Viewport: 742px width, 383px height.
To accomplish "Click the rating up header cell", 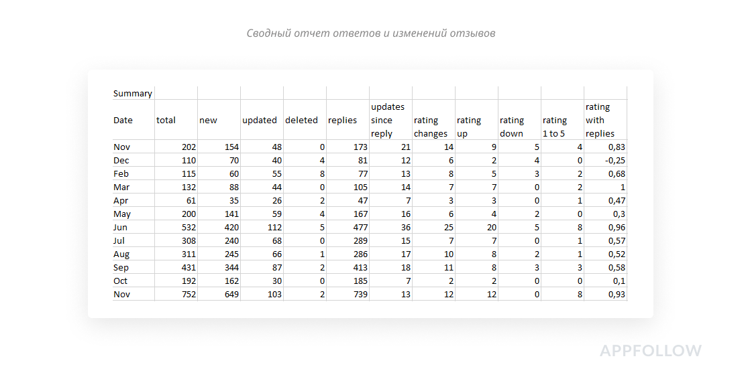I will coord(469,127).
